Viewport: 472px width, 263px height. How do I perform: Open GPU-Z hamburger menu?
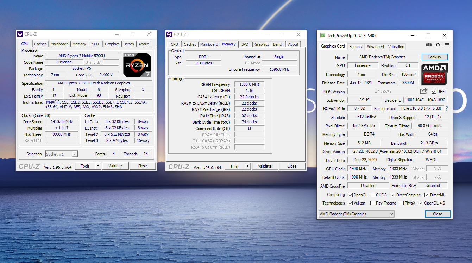pyautogui.click(x=447, y=45)
